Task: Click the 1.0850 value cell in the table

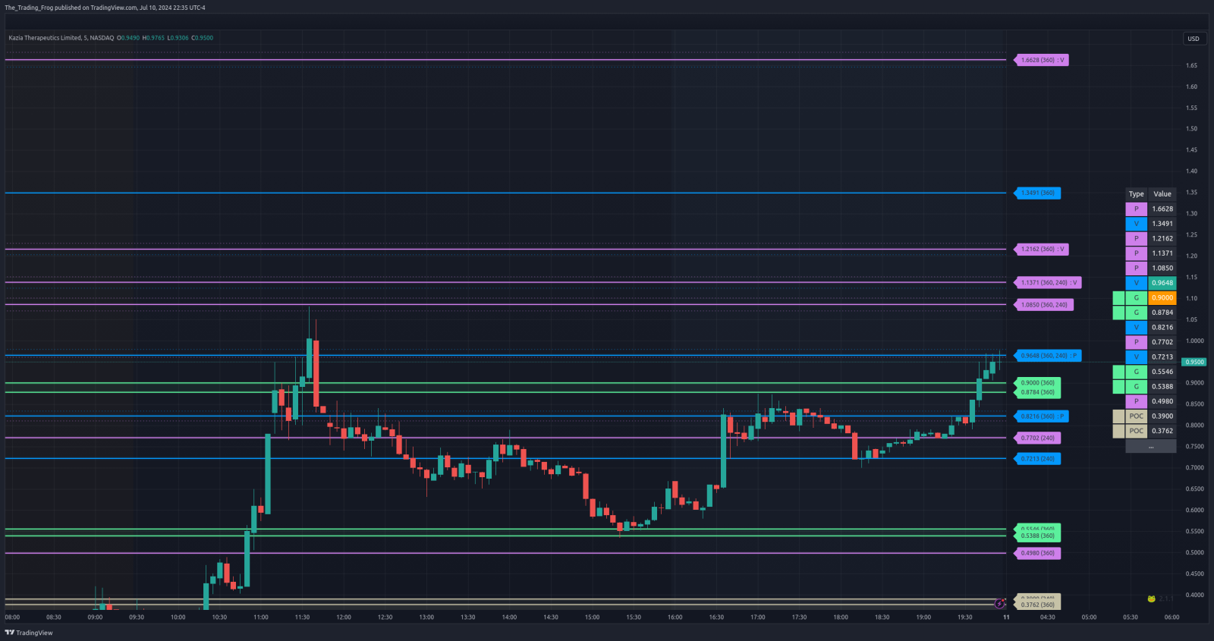Action: pyautogui.click(x=1162, y=268)
